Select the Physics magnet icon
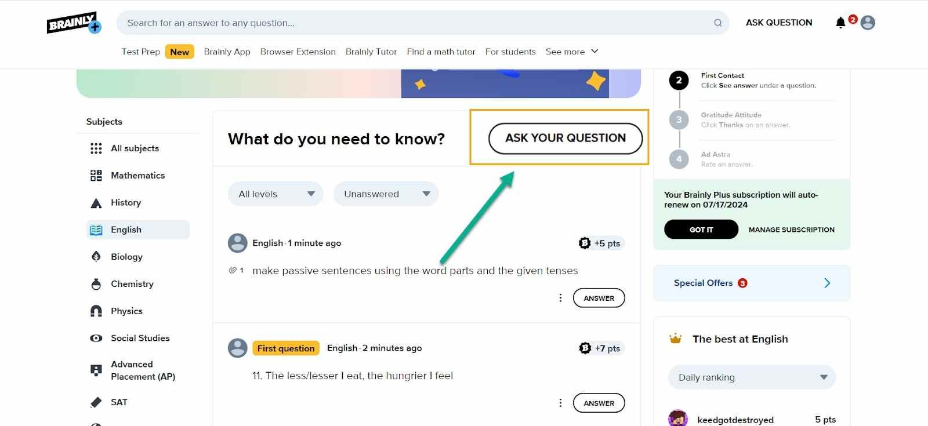Screen dimensions: 928x426 click(x=96, y=311)
